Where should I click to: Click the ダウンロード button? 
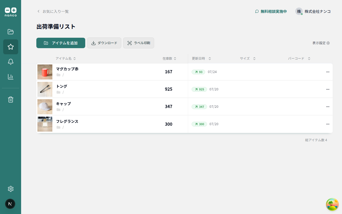104,43
